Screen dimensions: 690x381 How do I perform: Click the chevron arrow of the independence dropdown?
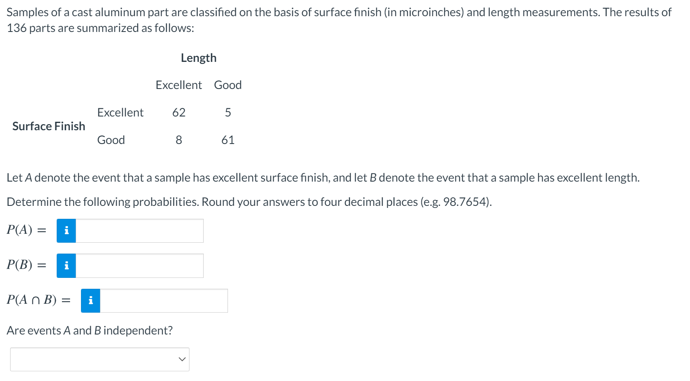click(x=182, y=359)
